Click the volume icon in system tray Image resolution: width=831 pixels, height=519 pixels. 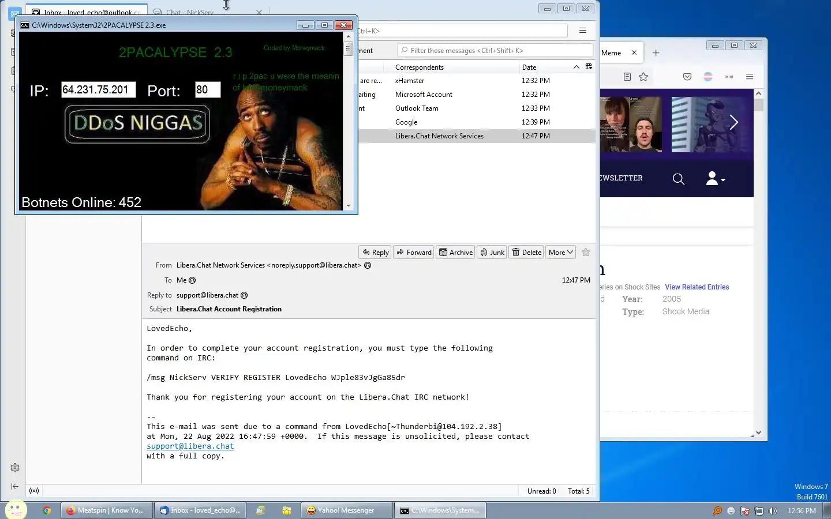(773, 511)
